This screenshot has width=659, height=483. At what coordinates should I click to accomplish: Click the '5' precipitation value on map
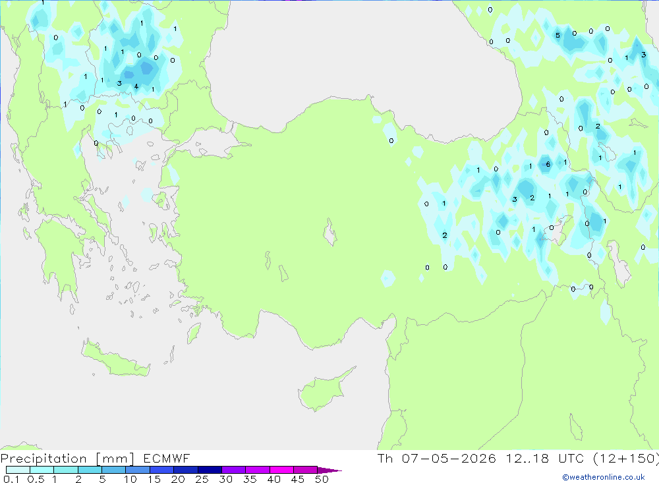point(558,36)
